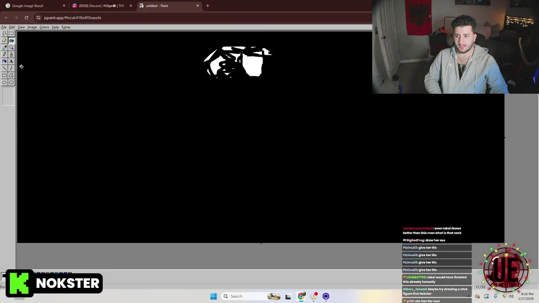Go back in browser history
Image resolution: width=539 pixels, height=303 pixels.
pos(6,18)
